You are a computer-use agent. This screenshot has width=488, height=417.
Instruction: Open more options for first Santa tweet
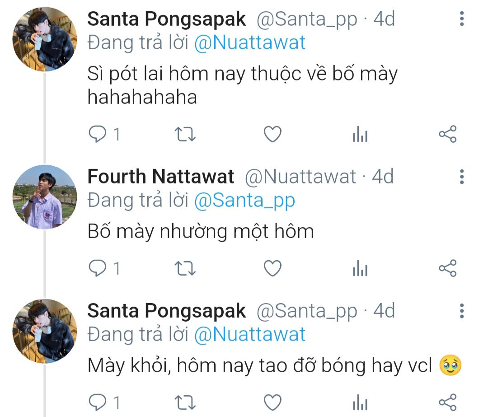coord(461,19)
